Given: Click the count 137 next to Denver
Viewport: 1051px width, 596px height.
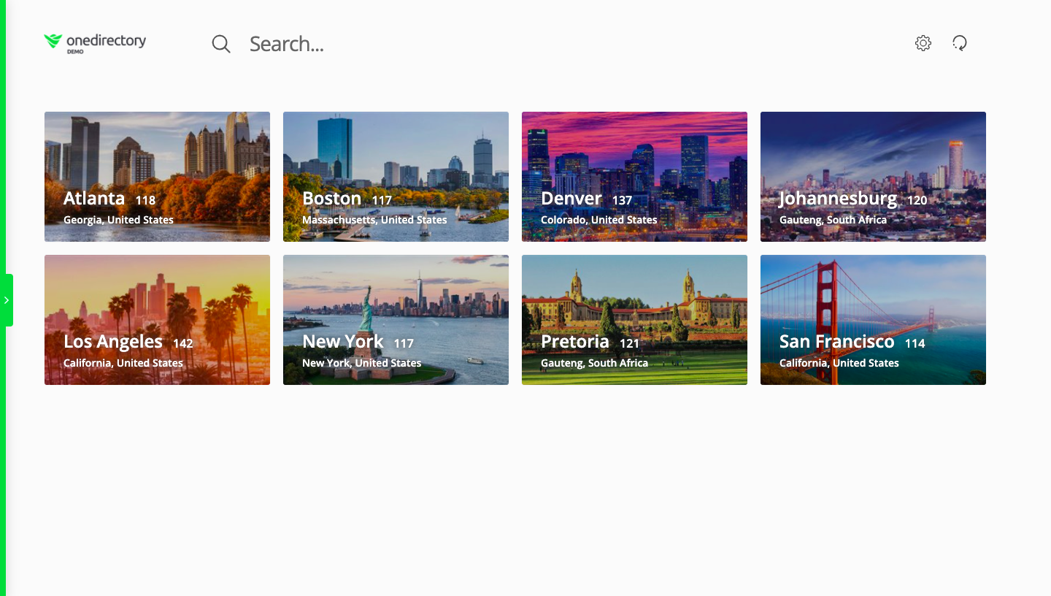Looking at the screenshot, I should [x=622, y=200].
